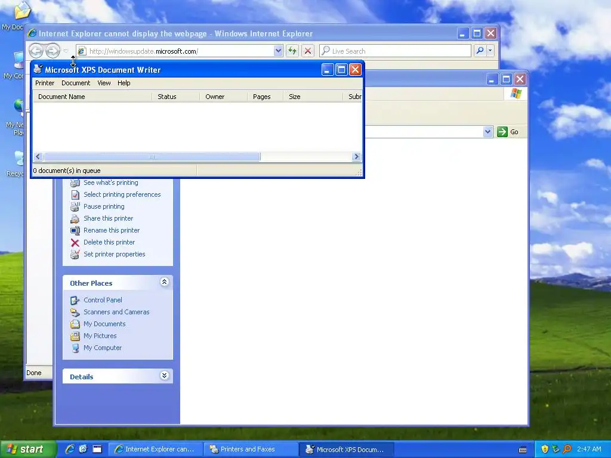611x458 pixels.
Task: Click the Pause printing printer icon
Action: pyautogui.click(x=75, y=206)
